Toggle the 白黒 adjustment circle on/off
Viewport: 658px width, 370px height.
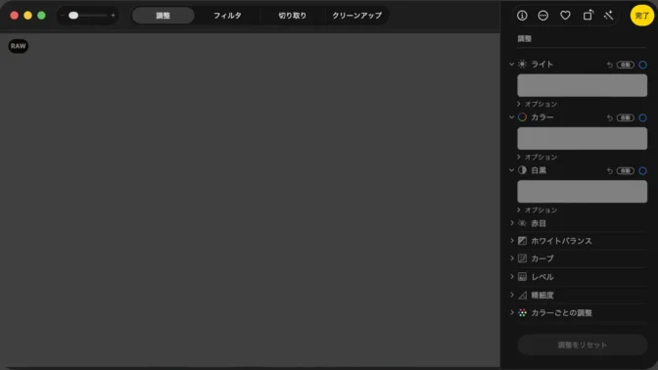click(x=642, y=170)
